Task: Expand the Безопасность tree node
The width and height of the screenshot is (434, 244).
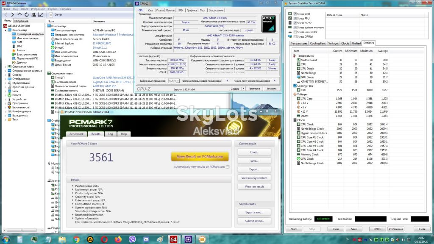Action: coord(6,107)
